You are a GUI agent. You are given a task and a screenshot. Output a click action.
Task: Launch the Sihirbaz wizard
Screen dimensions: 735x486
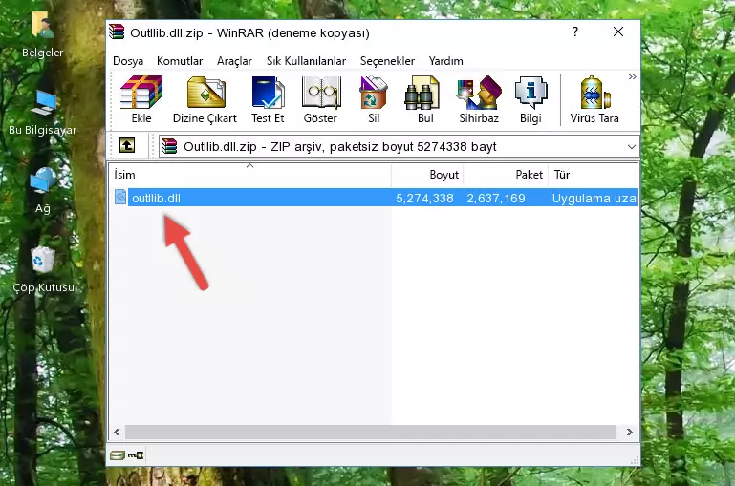[x=479, y=99]
